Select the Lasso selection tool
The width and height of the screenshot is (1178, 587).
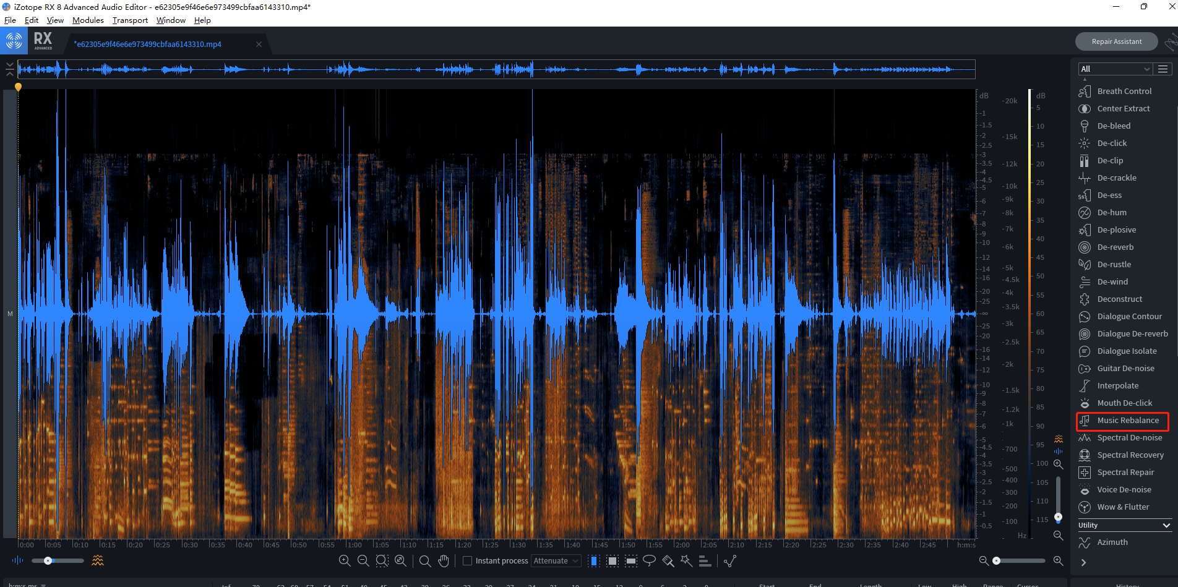(649, 560)
